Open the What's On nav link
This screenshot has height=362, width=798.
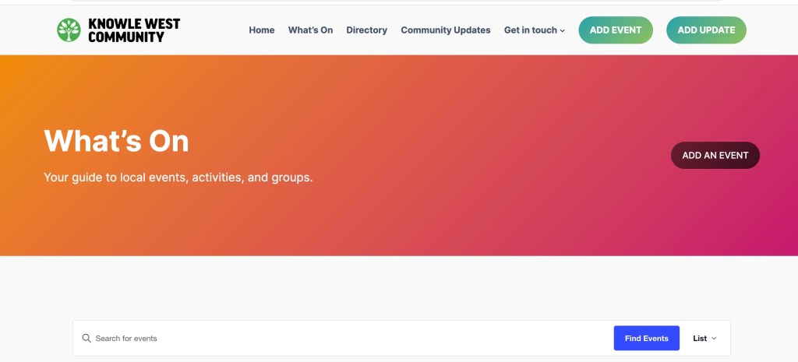(x=310, y=30)
